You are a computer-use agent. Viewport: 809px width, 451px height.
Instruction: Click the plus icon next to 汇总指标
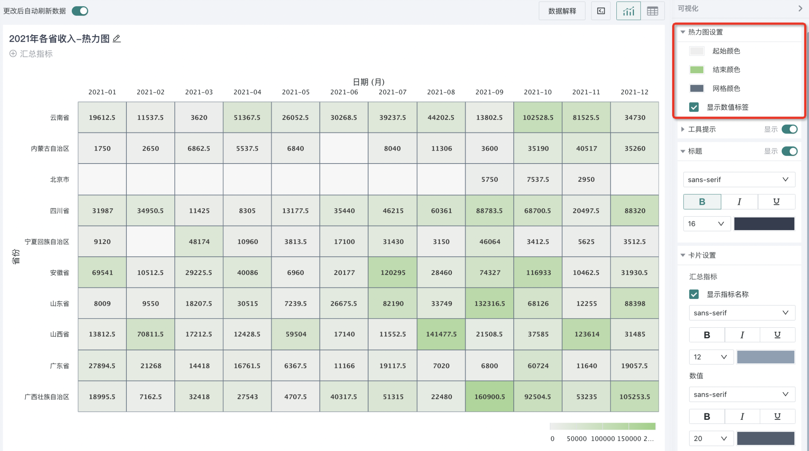[13, 54]
